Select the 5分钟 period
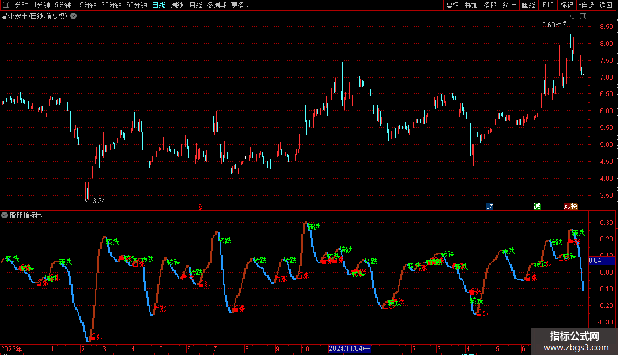The image size is (618, 355). point(63,5)
